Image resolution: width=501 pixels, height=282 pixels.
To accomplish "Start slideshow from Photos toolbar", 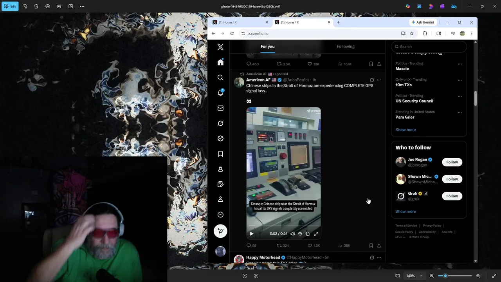I will (70, 6).
